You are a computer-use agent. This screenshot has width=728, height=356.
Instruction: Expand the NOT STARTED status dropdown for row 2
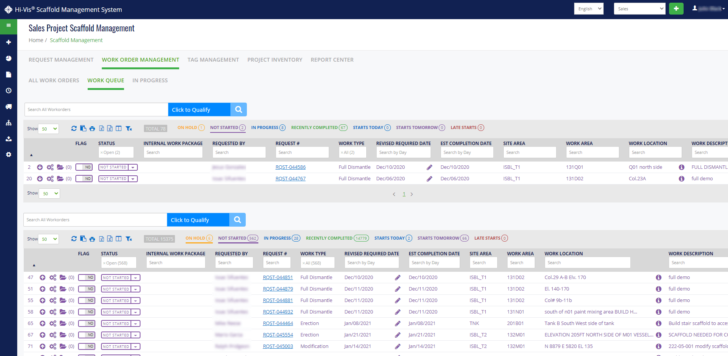coord(133,167)
